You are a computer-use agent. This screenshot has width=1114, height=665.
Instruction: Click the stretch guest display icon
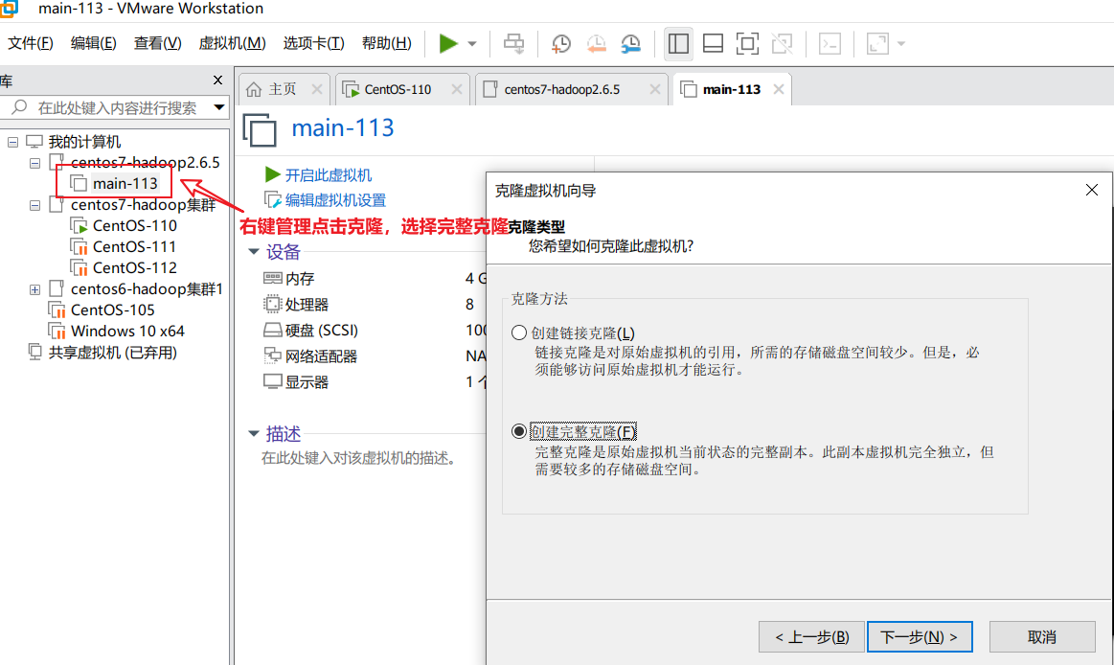pos(878,44)
